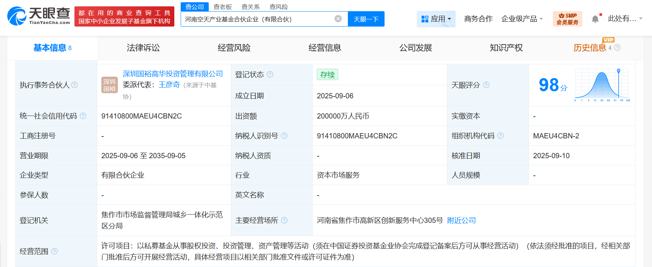Open the 经营风险 tab

click(x=234, y=48)
